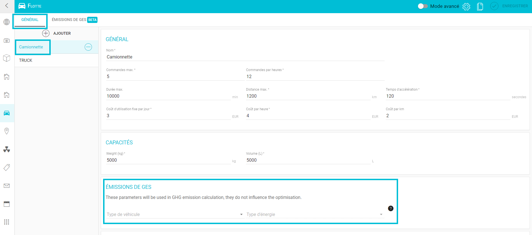Click the Enregistrer checkmark icon
This screenshot has width=532, height=235.
point(494,6)
